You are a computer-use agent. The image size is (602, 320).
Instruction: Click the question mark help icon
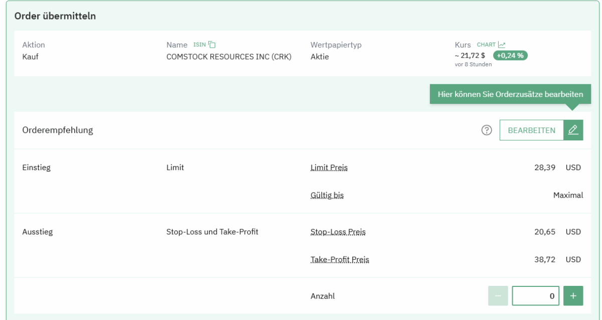click(x=486, y=130)
